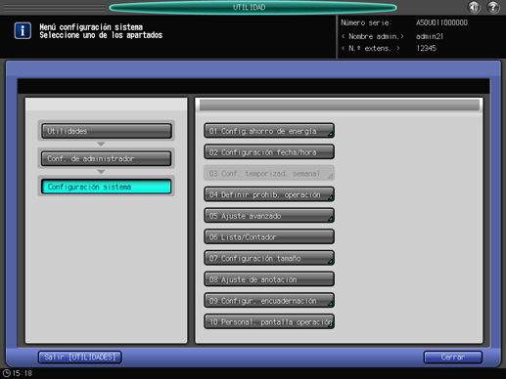Click the Nombre admin. label
The height and width of the screenshot is (379, 506).
[x=373, y=36]
